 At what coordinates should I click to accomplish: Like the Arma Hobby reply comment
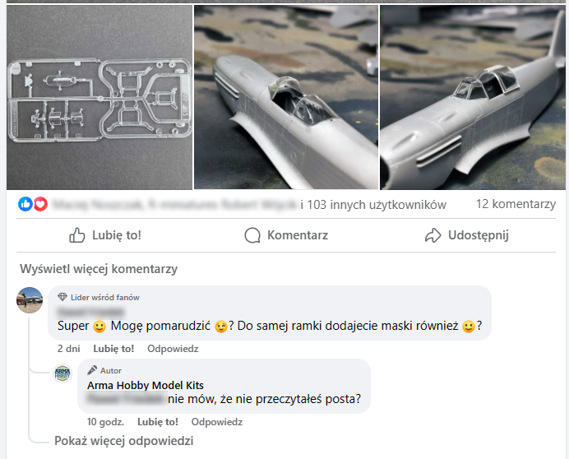click(x=158, y=422)
